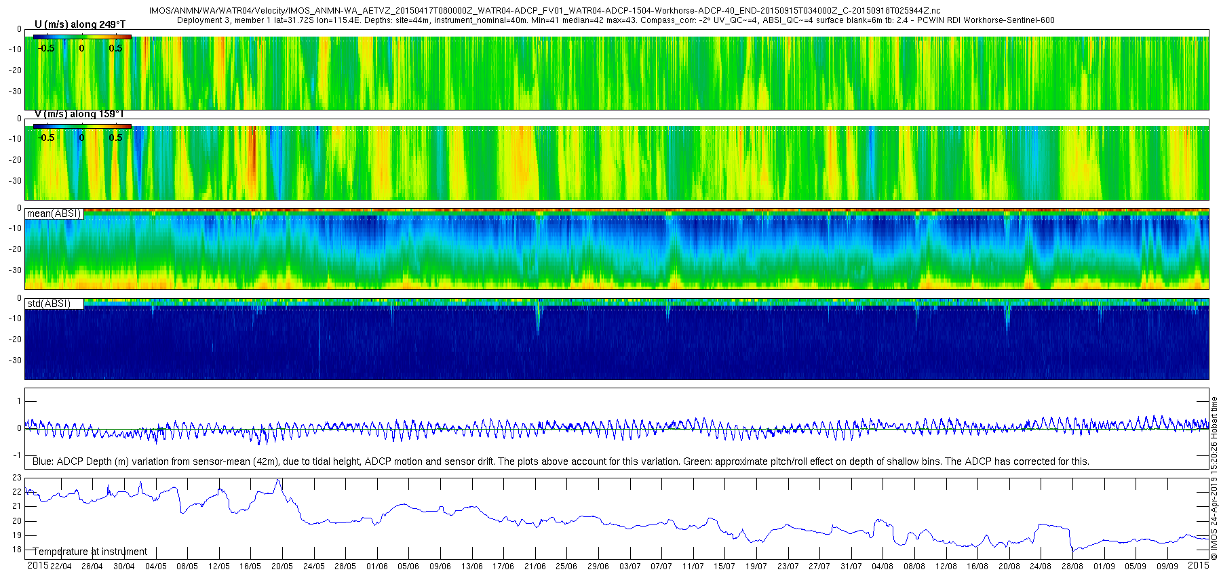Image resolution: width=1221 pixels, height=576 pixels.
Task: Click the 21/06 date tick label
Action: (x=535, y=567)
